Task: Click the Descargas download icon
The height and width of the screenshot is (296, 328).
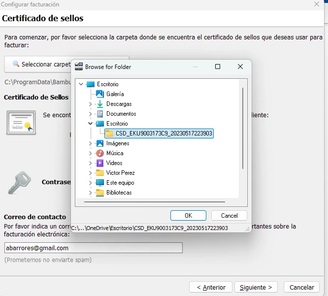Action: (100, 104)
